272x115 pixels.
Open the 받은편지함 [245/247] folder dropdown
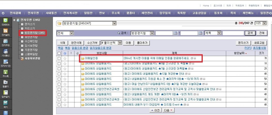[89, 23]
